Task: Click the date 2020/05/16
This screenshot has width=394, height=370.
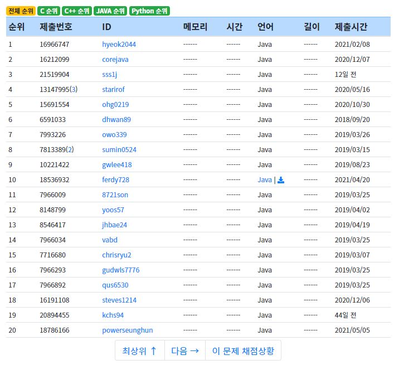Action: point(352,89)
